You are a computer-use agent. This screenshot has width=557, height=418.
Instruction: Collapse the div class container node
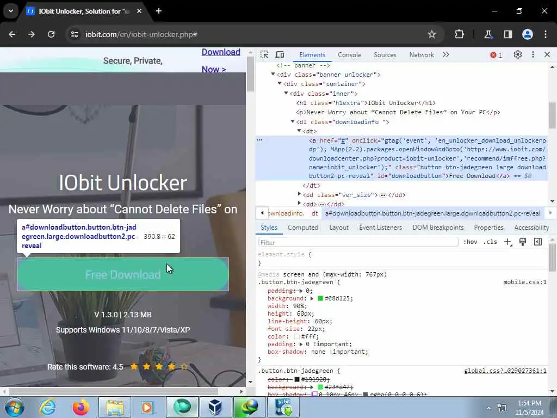(x=280, y=83)
